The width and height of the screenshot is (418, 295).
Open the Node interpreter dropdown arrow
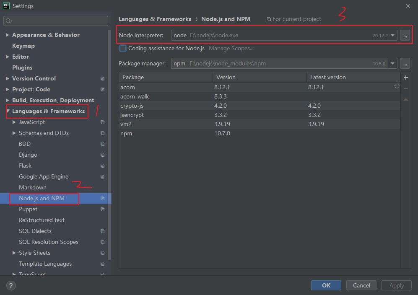[x=392, y=36]
